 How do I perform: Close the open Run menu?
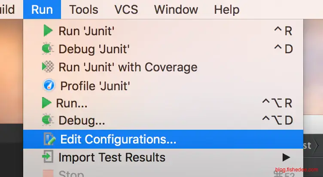pos(42,9)
